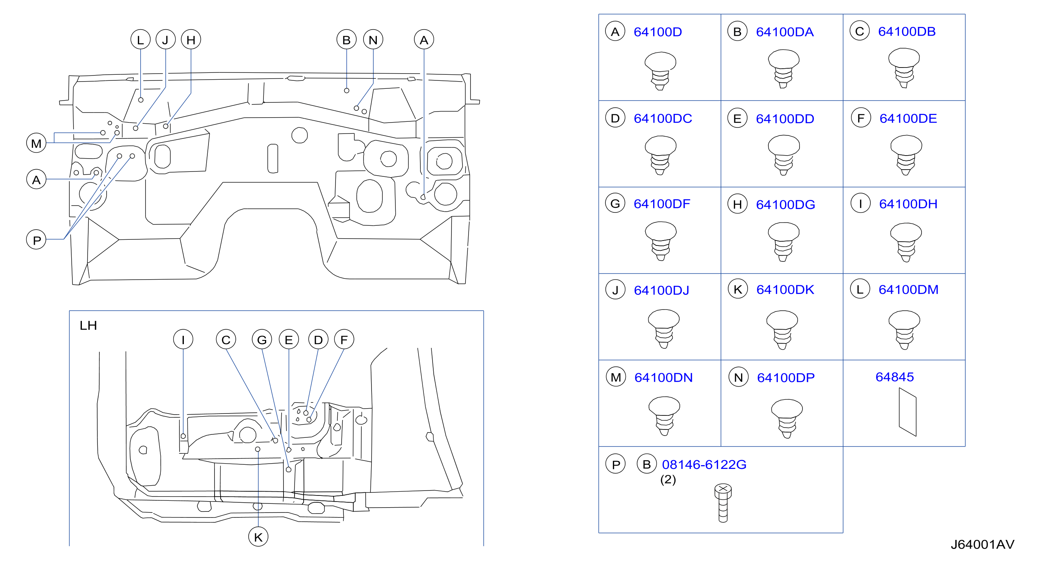1055x563 pixels.
Task: Click the 64845 label plate illustration
Action: pyautogui.click(x=908, y=412)
